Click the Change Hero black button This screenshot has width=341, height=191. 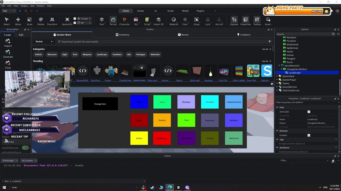point(100,104)
